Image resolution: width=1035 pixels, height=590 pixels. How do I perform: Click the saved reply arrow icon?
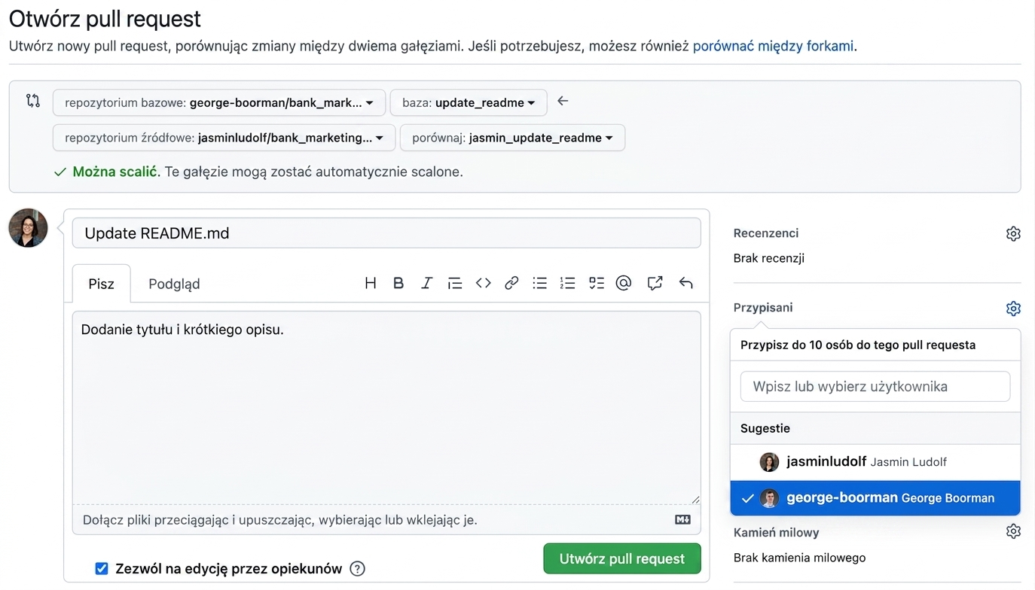click(685, 283)
